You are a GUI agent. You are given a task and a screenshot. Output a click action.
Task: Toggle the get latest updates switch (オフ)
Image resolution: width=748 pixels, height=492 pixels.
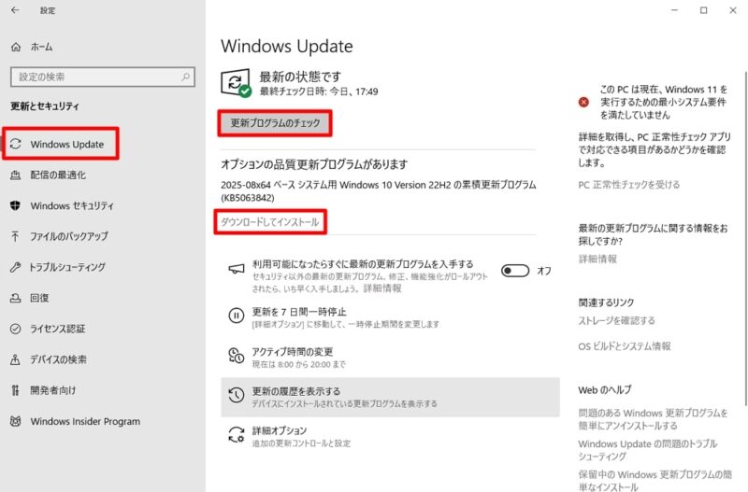click(x=515, y=271)
